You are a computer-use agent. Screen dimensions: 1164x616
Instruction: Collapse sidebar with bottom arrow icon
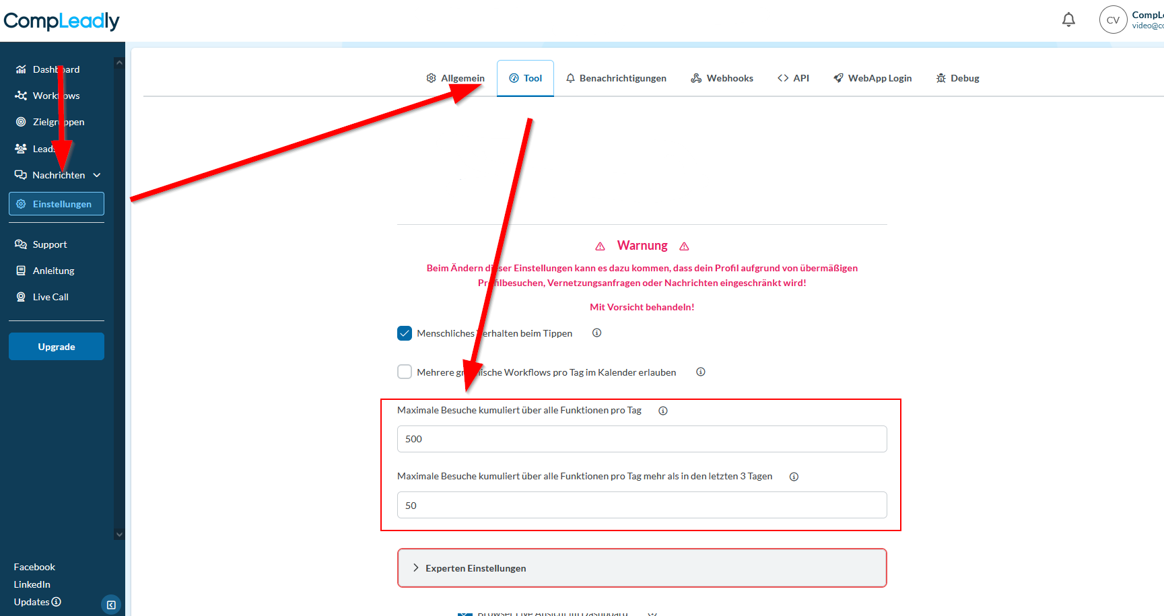tap(111, 605)
